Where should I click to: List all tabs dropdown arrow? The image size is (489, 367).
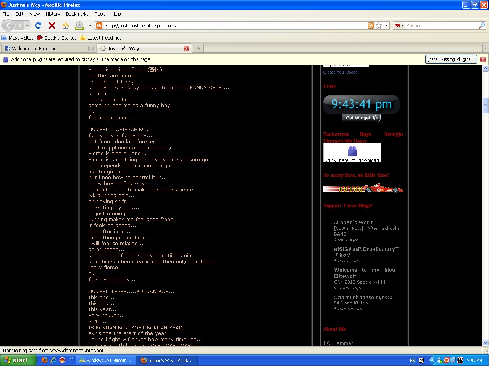point(485,48)
